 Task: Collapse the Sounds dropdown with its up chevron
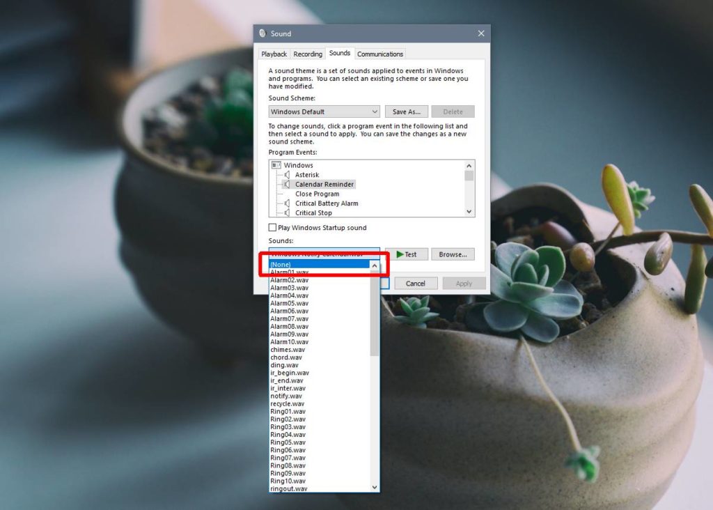[374, 265]
